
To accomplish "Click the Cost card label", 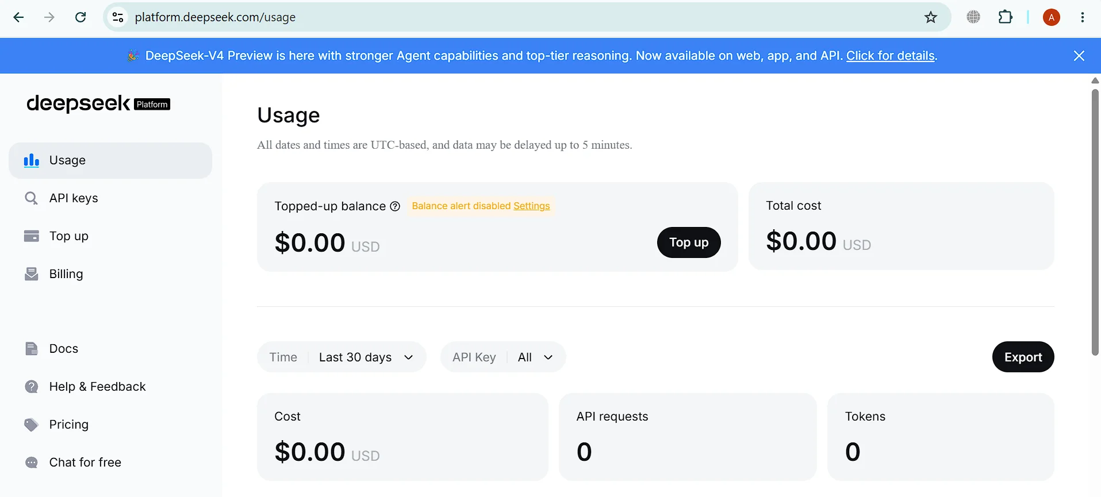I will pyautogui.click(x=287, y=417).
